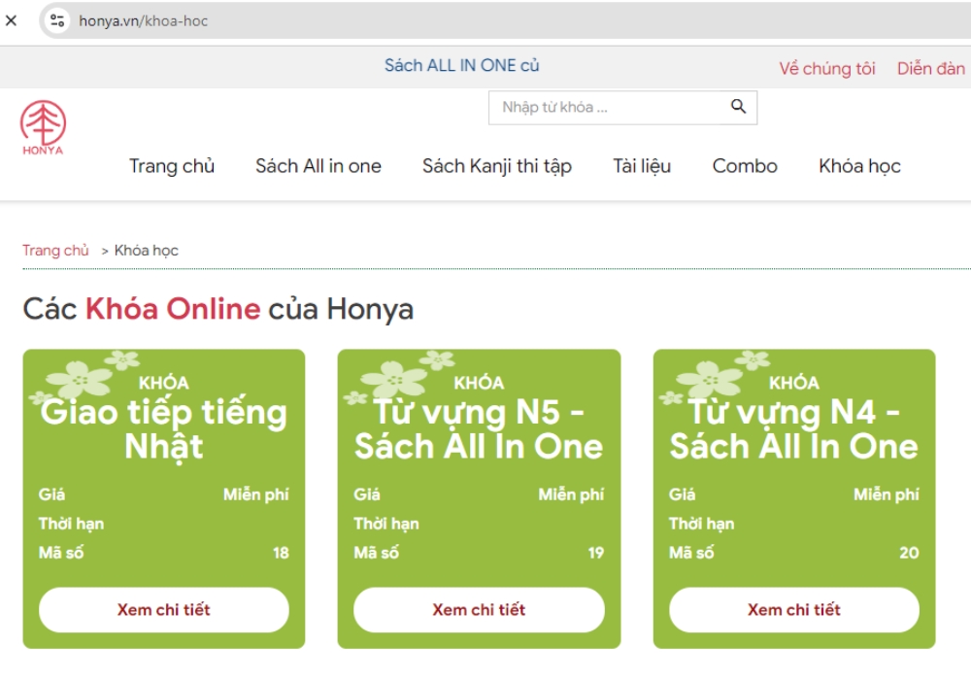Click the Trang chủ breadcrumb link

click(55, 251)
